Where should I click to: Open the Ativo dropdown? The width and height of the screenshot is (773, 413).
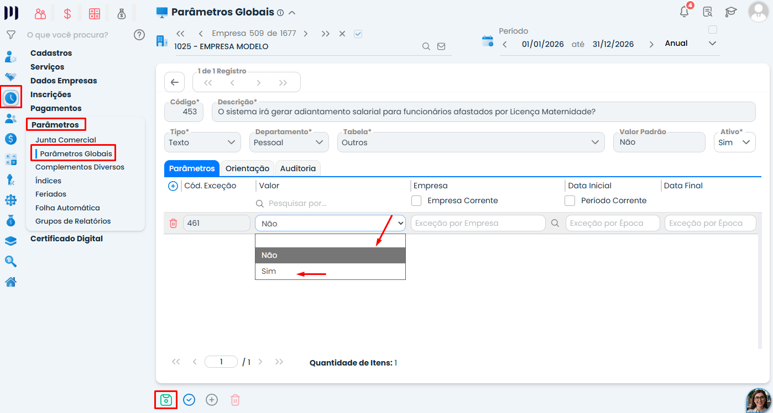735,142
